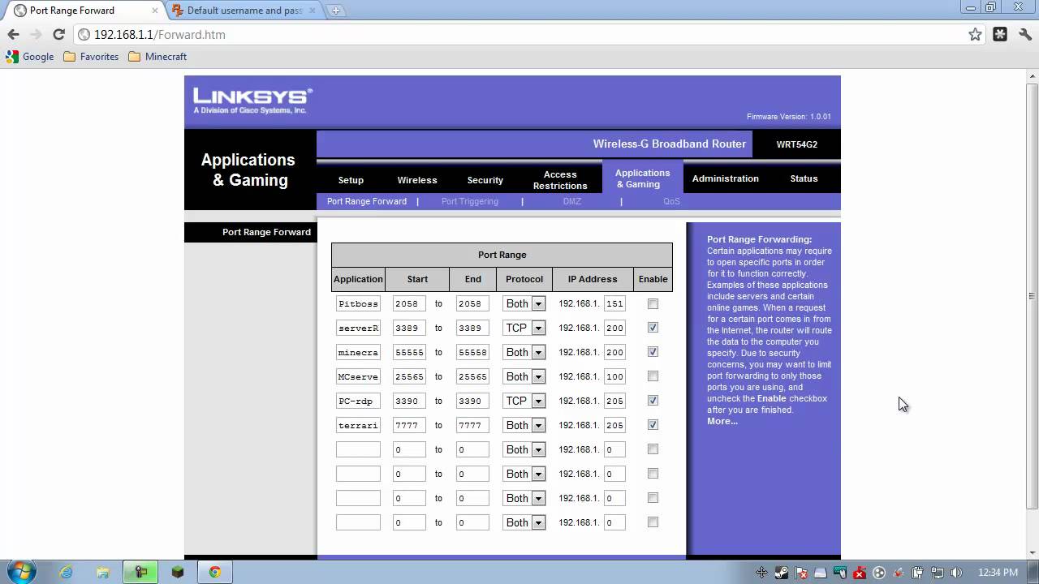Image resolution: width=1039 pixels, height=584 pixels.
Task: Open the Steam tray icon
Action: point(781,573)
